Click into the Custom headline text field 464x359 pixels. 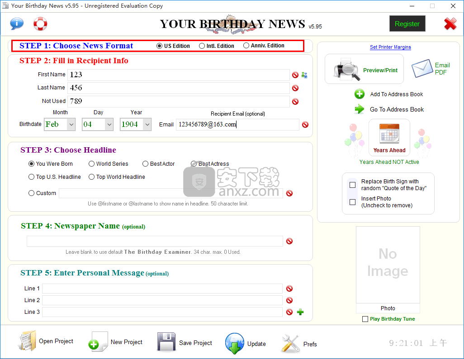pos(171,193)
